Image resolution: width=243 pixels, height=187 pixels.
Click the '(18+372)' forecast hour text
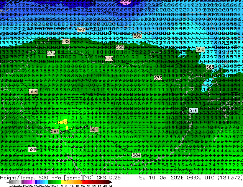pyautogui.click(x=230, y=178)
